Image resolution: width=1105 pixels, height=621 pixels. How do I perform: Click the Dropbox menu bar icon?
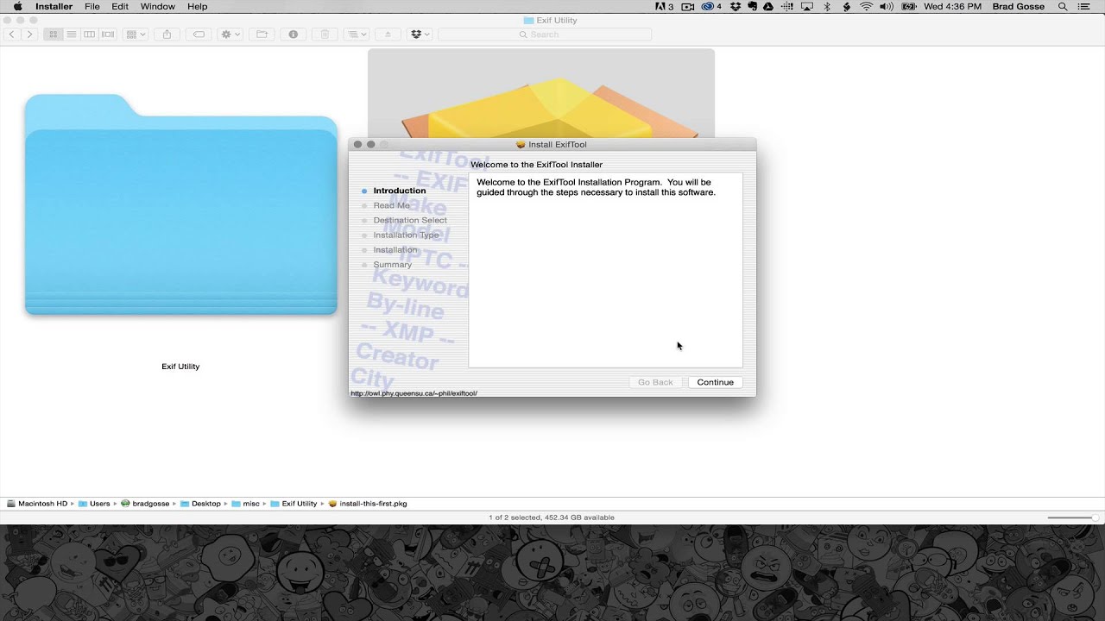point(736,6)
